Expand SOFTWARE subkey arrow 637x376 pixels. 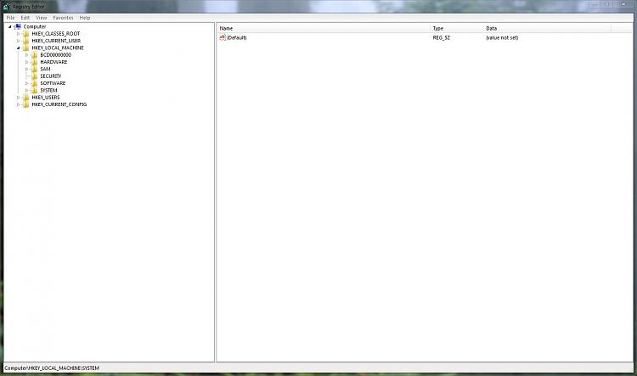pos(27,83)
